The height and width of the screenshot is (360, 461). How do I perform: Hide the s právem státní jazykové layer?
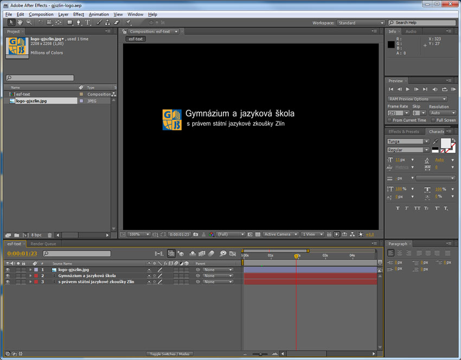tap(8, 282)
